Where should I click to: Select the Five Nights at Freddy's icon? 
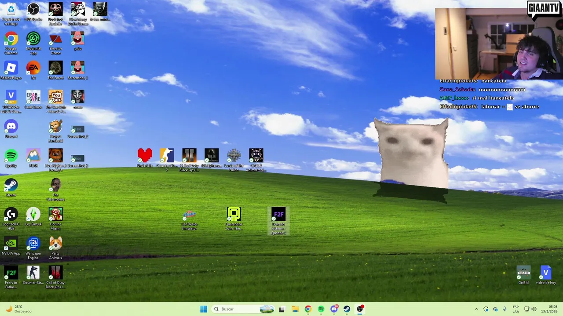coord(55,160)
